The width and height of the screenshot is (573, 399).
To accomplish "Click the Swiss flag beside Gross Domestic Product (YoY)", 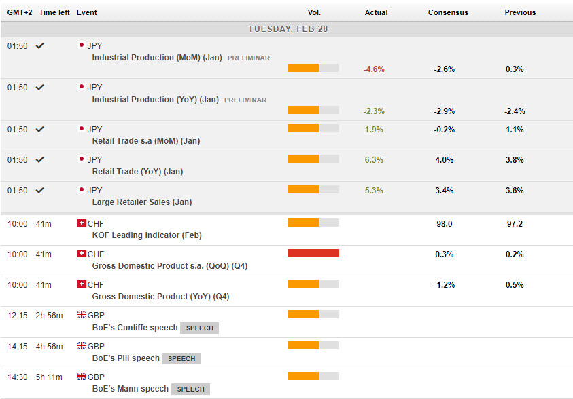I will (x=82, y=284).
